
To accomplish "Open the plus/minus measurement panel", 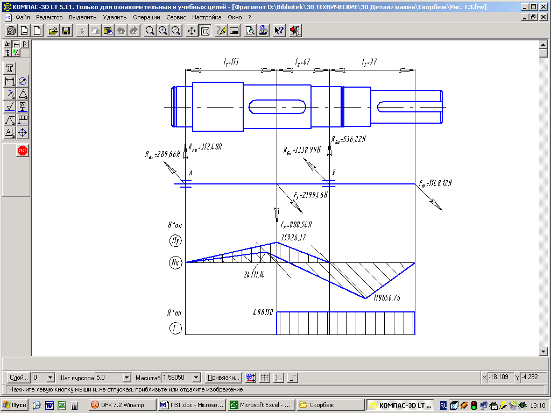I will (16, 53).
